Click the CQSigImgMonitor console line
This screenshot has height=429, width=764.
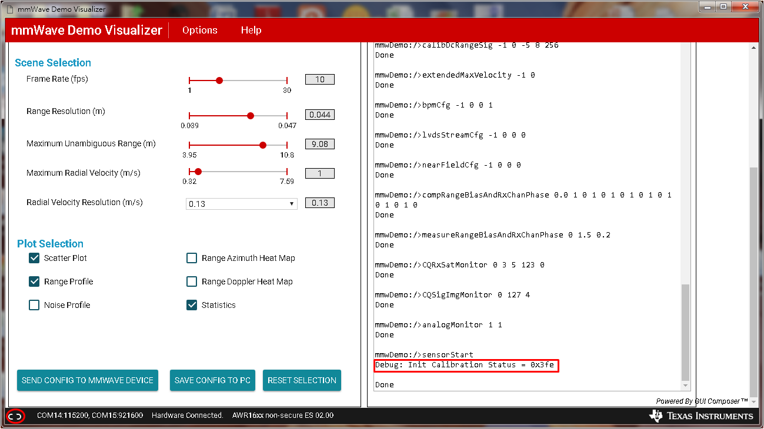[453, 295]
